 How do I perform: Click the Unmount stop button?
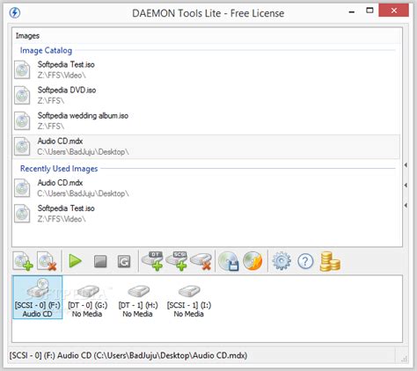pyautogui.click(x=100, y=261)
